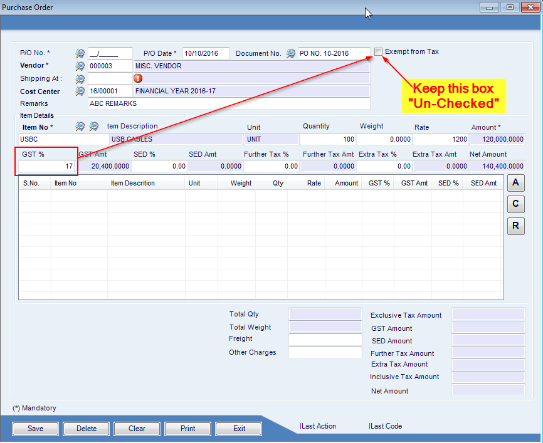The height and width of the screenshot is (443, 543).
Task: Click the P/O Date field 10/10/2016
Action: 206,54
